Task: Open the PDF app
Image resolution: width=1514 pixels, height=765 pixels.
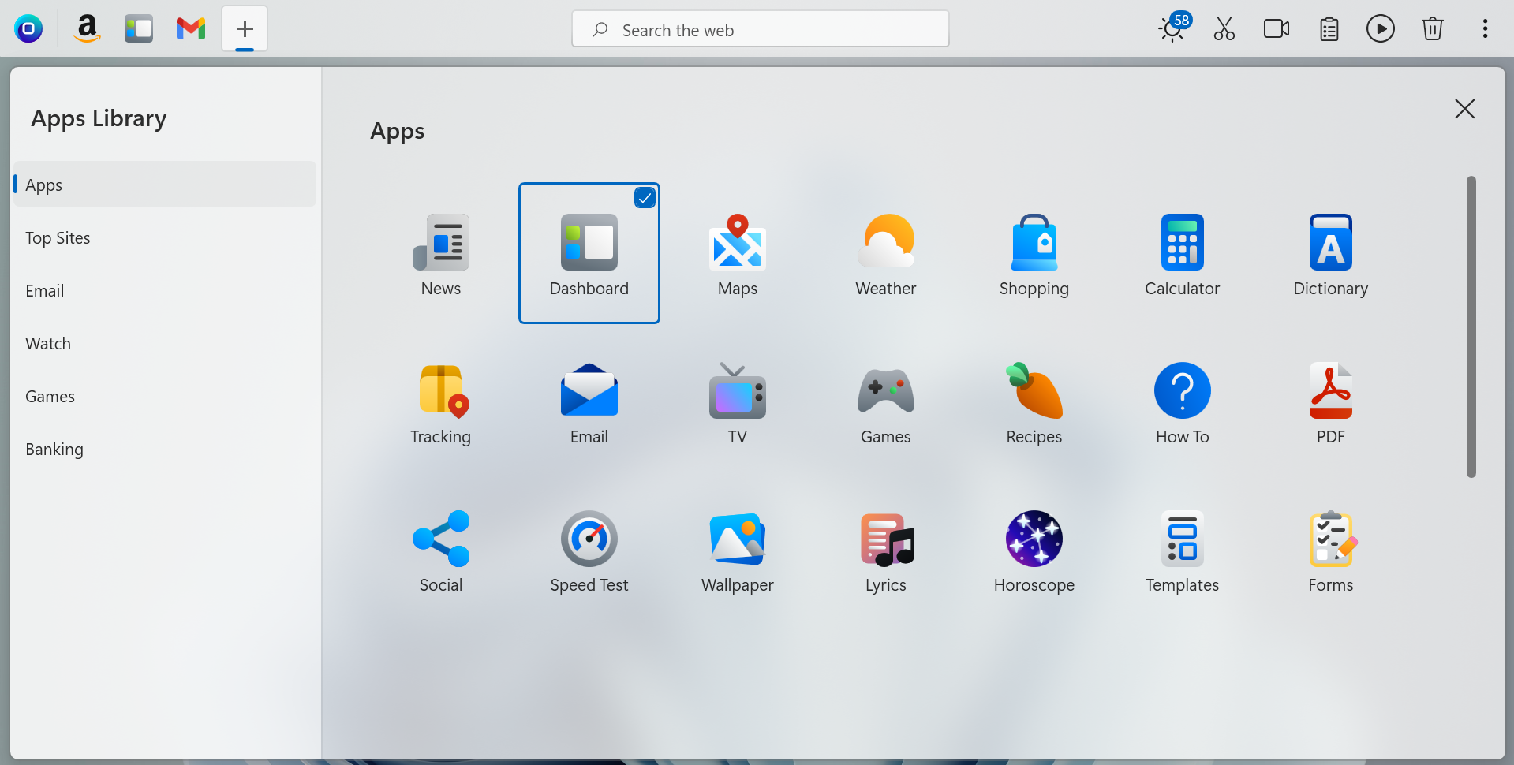Action: tap(1329, 402)
